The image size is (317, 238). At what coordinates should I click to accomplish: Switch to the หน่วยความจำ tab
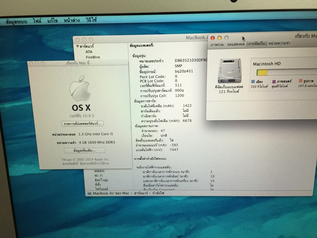[x=279, y=43]
